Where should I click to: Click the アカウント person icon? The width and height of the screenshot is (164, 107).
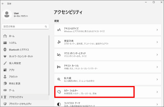pyautogui.click(x=5, y=77)
